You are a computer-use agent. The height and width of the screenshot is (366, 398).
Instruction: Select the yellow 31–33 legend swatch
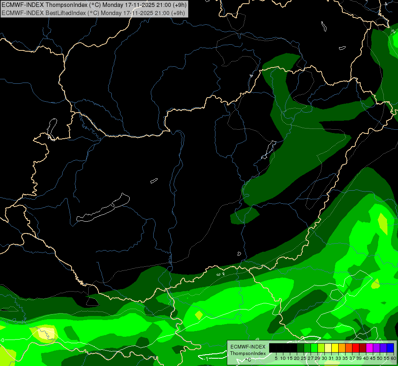(335, 348)
